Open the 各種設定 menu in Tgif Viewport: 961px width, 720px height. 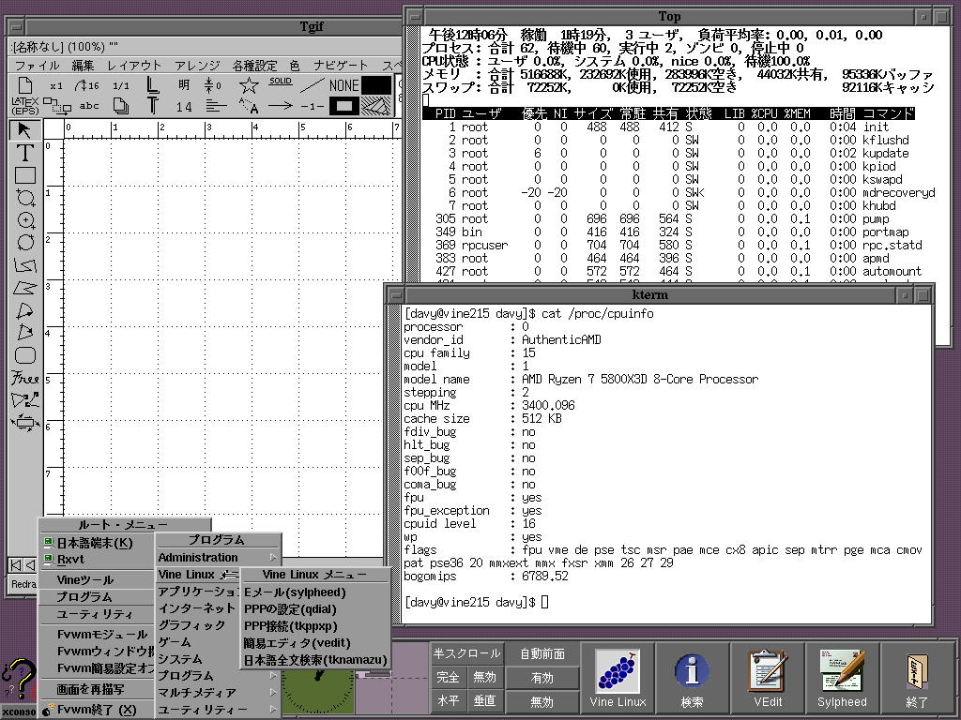(x=254, y=65)
